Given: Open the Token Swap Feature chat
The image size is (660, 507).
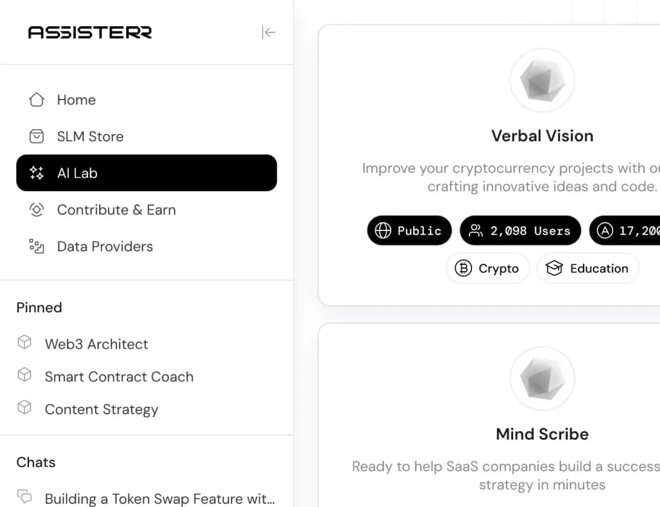Looking at the screenshot, I should (x=160, y=499).
